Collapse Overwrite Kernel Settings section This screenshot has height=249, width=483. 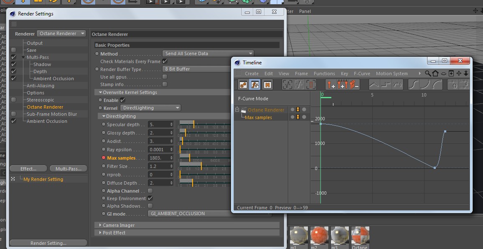point(100,92)
